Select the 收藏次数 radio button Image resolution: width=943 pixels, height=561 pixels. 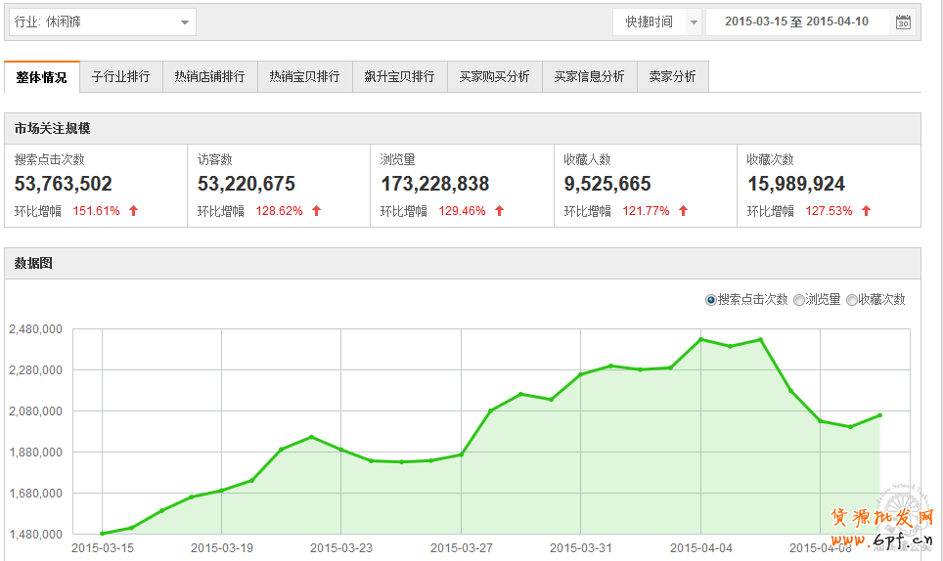tap(852, 300)
